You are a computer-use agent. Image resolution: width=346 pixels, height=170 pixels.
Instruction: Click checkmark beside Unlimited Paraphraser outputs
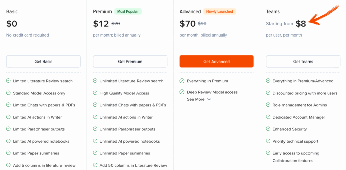[95, 129]
